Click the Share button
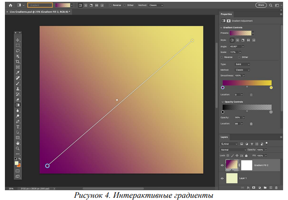Screen dimensions: 288x200 point(261,5)
